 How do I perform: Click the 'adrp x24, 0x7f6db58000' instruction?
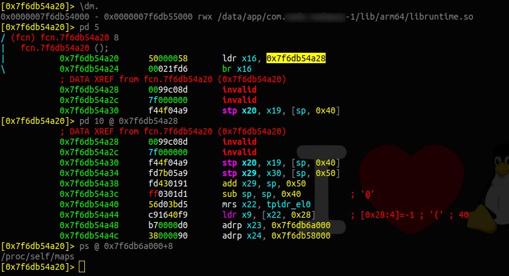[x=276, y=236]
